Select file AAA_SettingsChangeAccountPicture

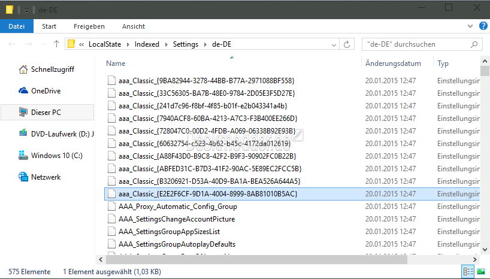tap(177, 219)
